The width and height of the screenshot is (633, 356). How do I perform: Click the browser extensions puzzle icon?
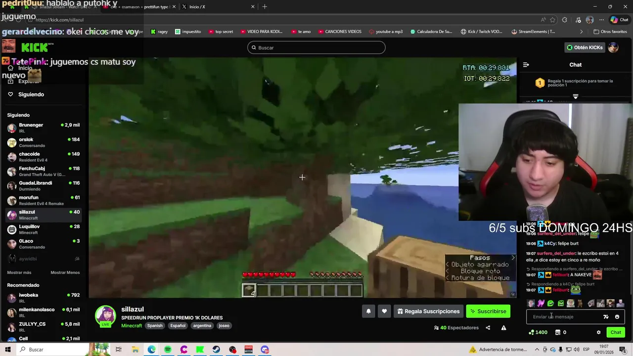564,20
